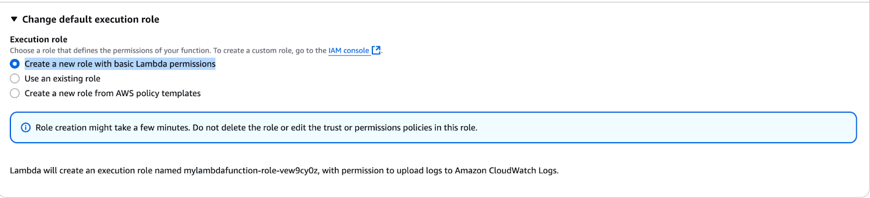Screen dimensions: 870x198
Task: Select the basic Lambda permissions radio button
Action: (x=15, y=64)
